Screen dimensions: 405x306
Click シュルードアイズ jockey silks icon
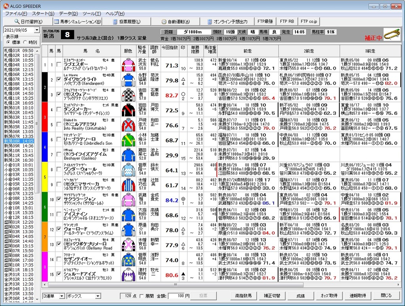tap(129, 275)
